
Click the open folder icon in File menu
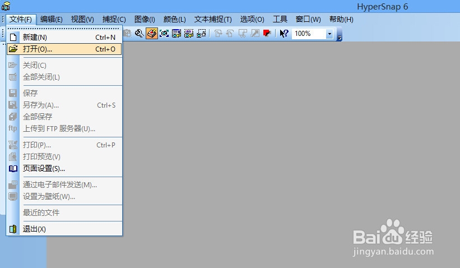click(x=13, y=49)
